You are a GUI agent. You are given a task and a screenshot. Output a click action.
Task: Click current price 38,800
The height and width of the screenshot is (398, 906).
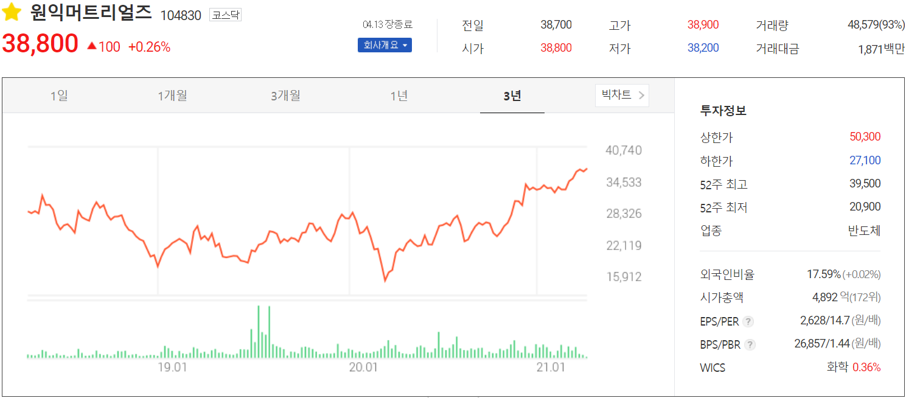pyautogui.click(x=40, y=44)
